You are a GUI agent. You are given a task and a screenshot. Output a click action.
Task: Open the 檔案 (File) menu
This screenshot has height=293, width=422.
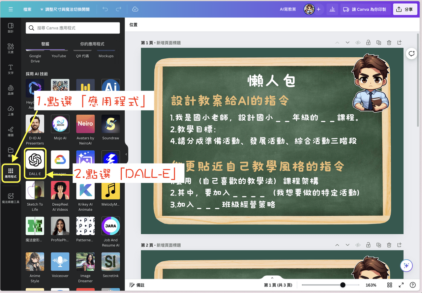click(27, 9)
